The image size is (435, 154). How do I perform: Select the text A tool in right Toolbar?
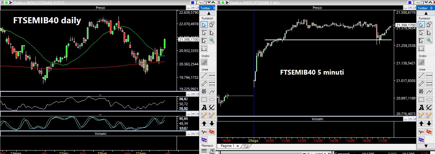[421, 107]
